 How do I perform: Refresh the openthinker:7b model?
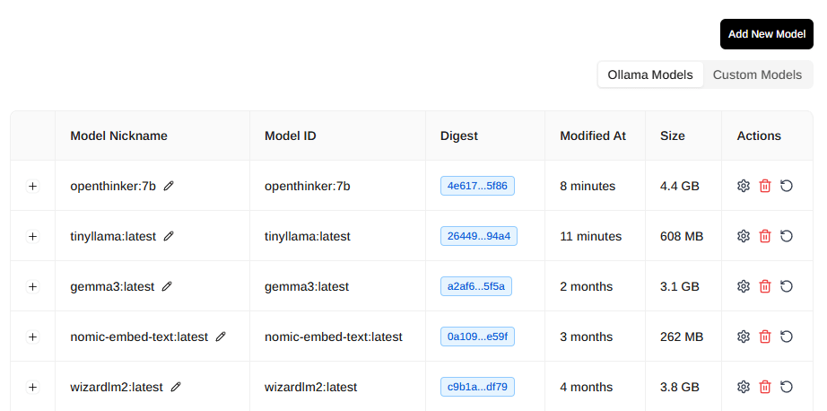[x=787, y=186]
